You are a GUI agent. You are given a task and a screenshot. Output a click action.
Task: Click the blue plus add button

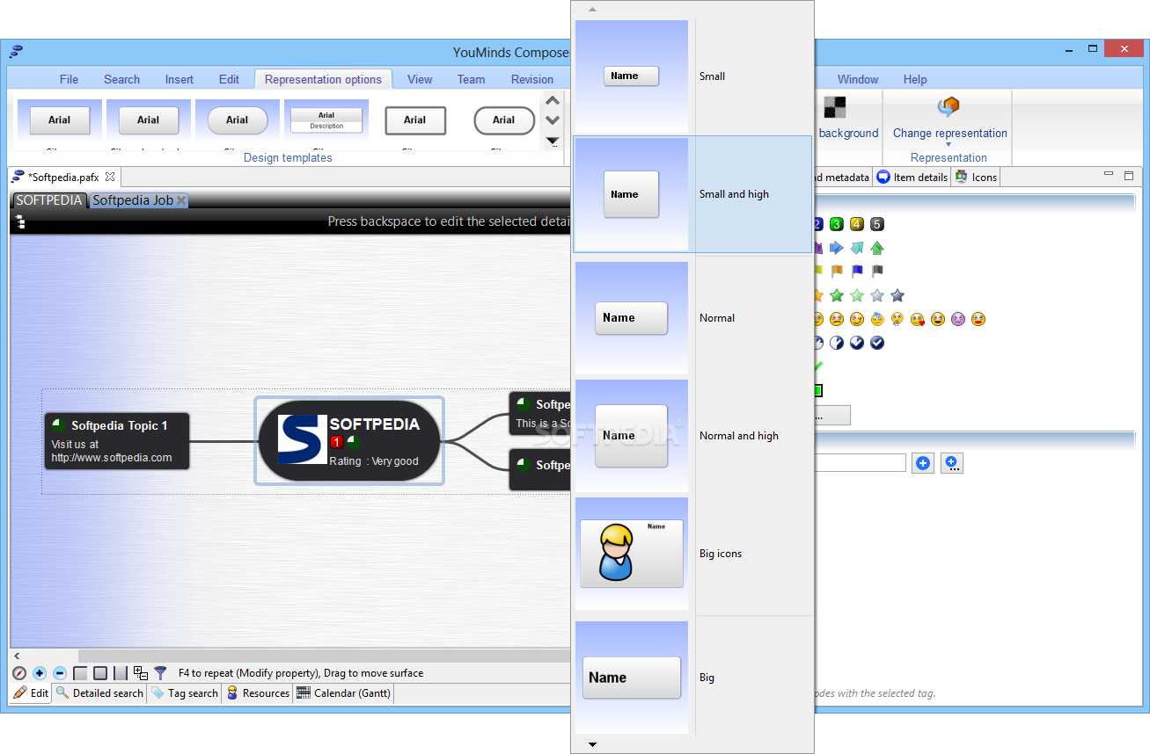click(x=922, y=463)
